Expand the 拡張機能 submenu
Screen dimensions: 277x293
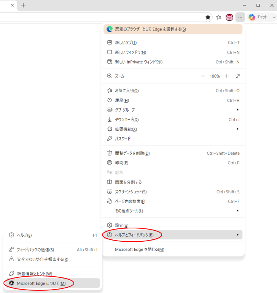point(173,129)
